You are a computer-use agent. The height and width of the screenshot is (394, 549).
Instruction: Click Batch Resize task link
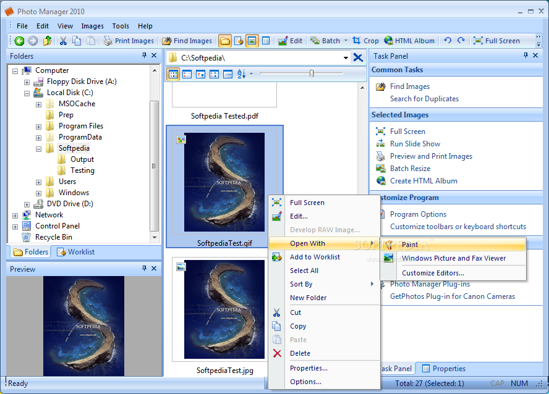pos(411,169)
